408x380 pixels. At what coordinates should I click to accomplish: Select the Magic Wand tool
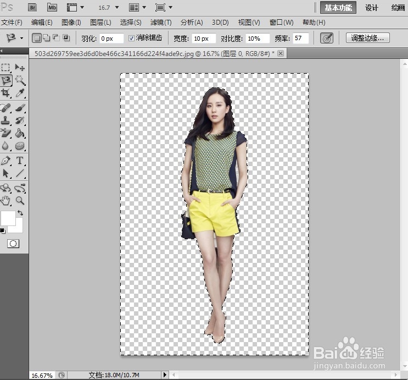20,80
